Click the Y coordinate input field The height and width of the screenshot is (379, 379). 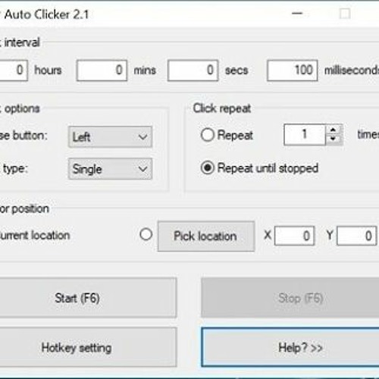coord(357,236)
